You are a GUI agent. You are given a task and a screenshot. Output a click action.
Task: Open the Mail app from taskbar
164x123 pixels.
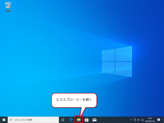[x=95, y=120]
